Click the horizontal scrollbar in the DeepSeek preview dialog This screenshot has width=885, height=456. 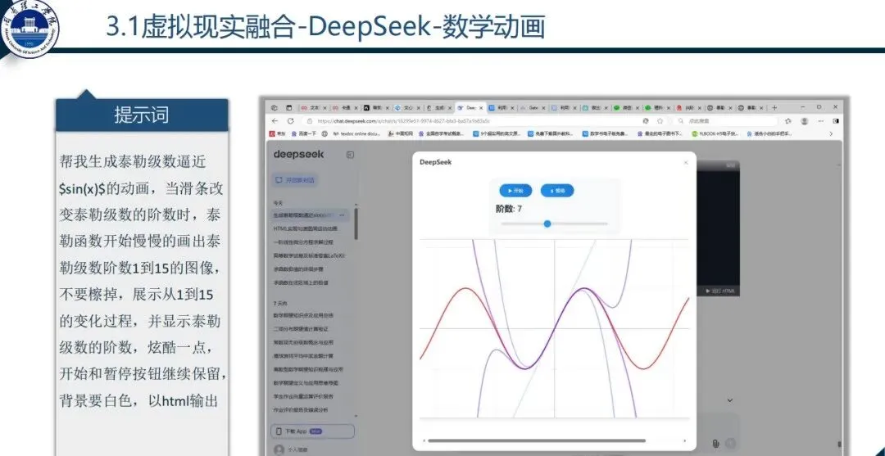[536, 440]
